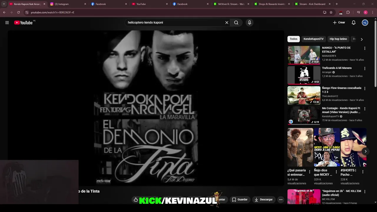Viewport: 377px width, 212px height.
Task: Show more filter chips with the right chevron
Action: coord(362,39)
